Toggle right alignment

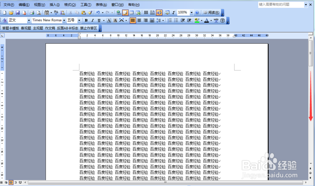click(146, 20)
